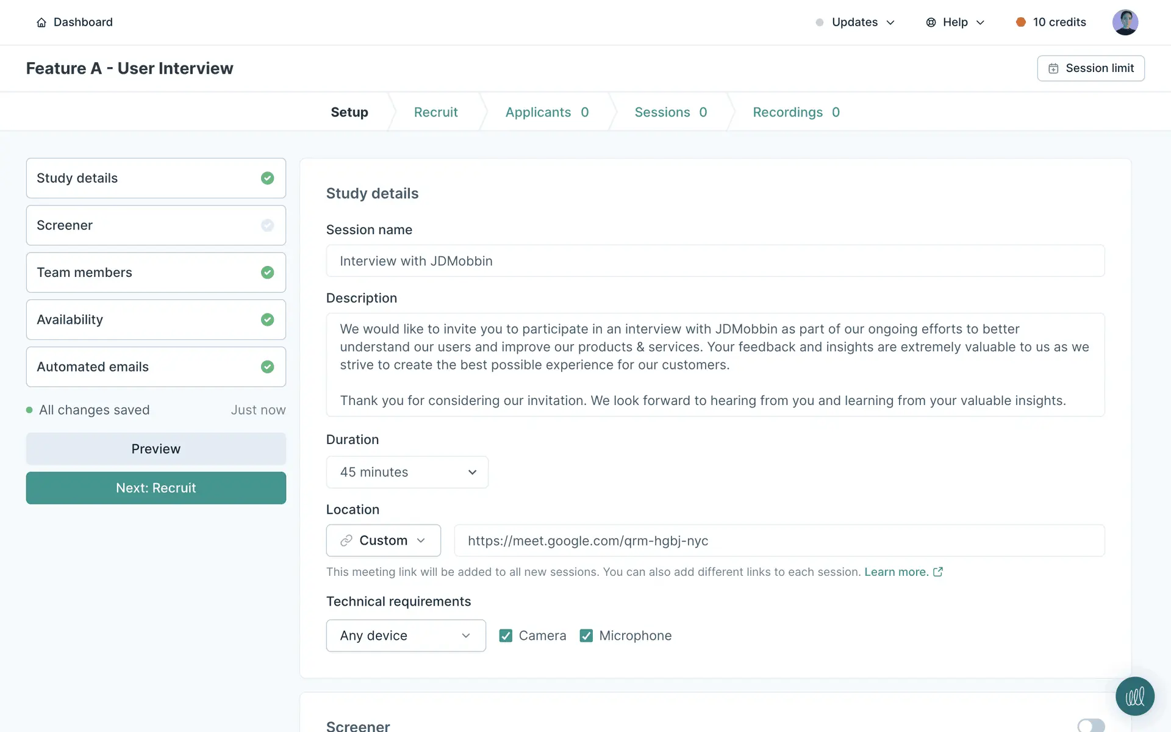Switch to the Recruit tab
This screenshot has width=1171, height=732.
[x=435, y=112]
